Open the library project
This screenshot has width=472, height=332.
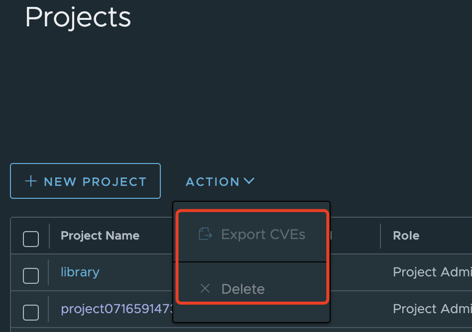pos(80,272)
